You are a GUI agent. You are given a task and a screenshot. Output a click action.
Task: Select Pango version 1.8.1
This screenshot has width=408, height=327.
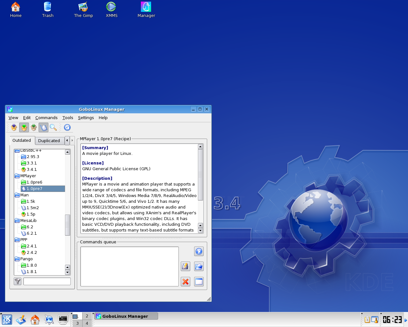[29, 272]
